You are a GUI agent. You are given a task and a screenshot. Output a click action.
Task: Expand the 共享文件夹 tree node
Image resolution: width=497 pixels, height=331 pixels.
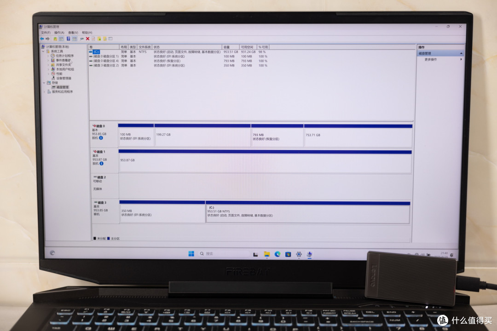(x=48, y=65)
